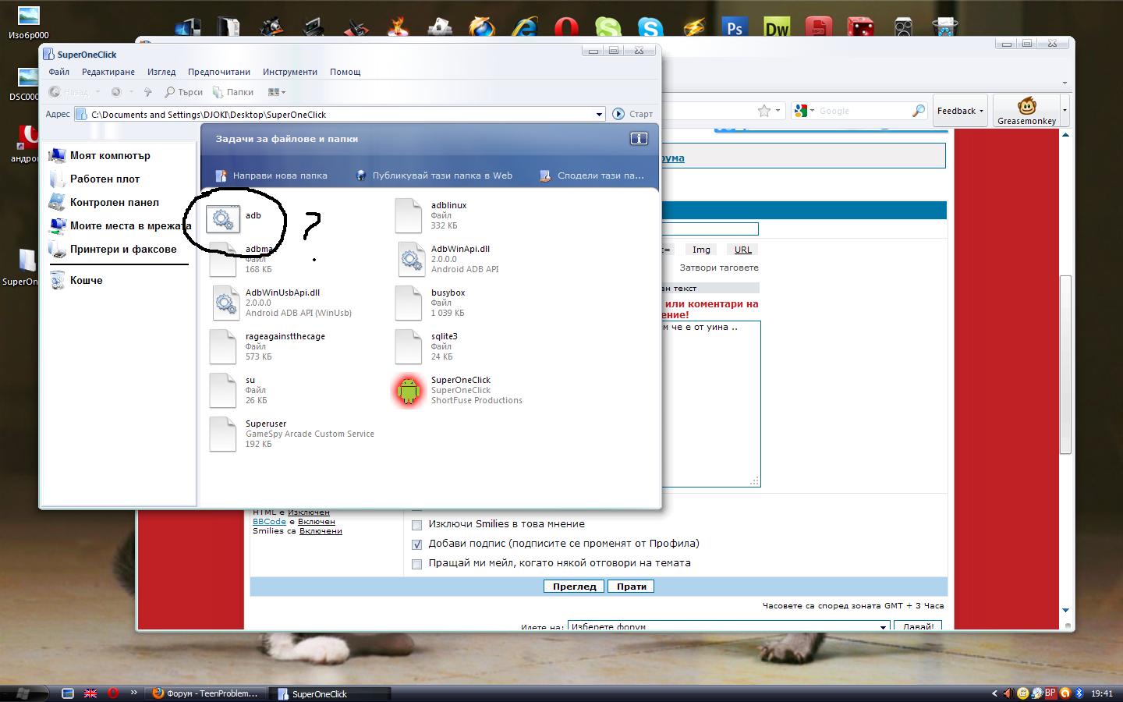The width and height of the screenshot is (1123, 702).
Task: Click the info icon in tasks header
Action: (639, 139)
